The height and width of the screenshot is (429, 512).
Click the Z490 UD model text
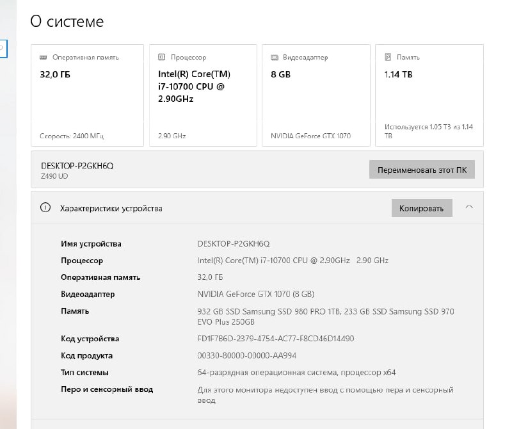coord(54,176)
